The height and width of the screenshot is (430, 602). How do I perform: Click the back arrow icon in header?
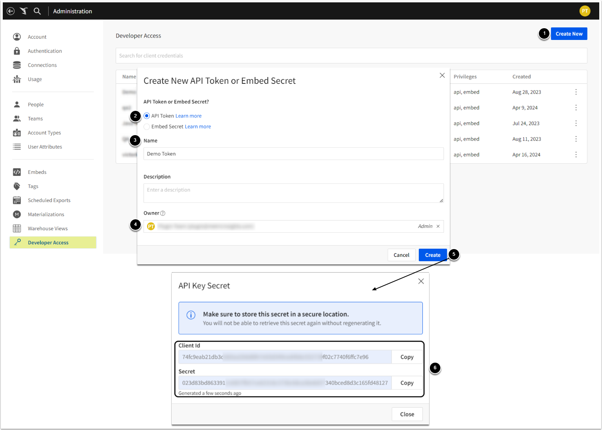click(x=11, y=11)
